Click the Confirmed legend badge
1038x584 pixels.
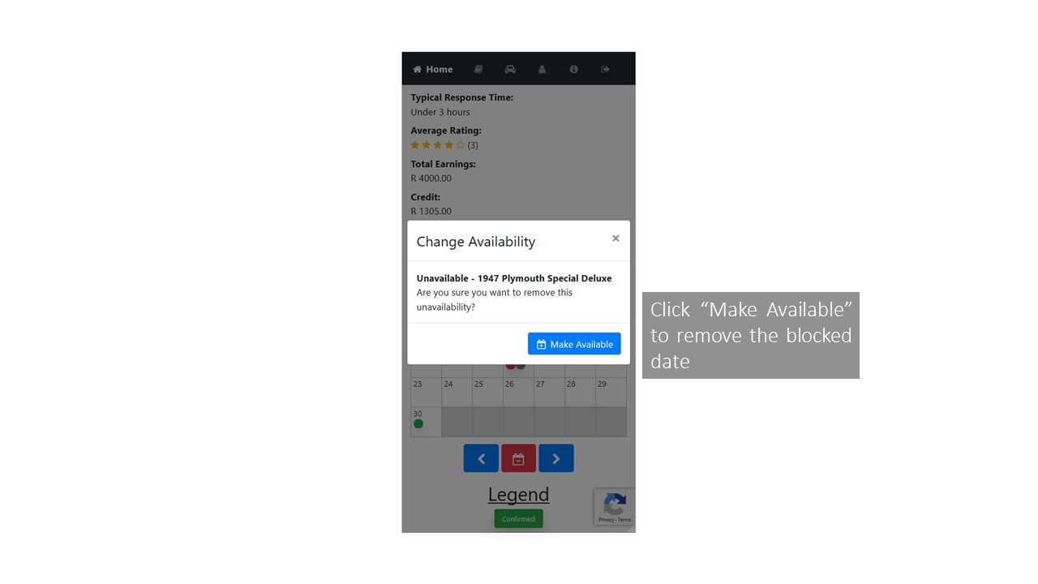click(518, 519)
